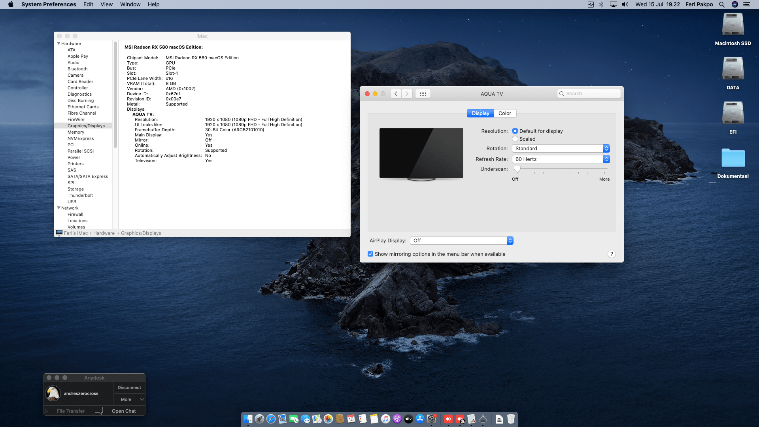Switch to the Color tab

coord(505,113)
